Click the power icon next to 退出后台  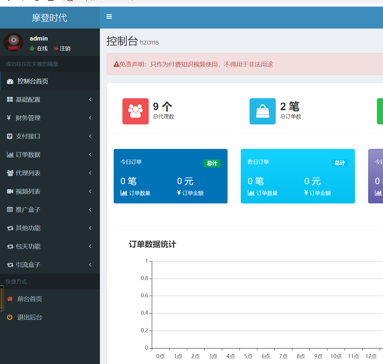(x=9, y=317)
